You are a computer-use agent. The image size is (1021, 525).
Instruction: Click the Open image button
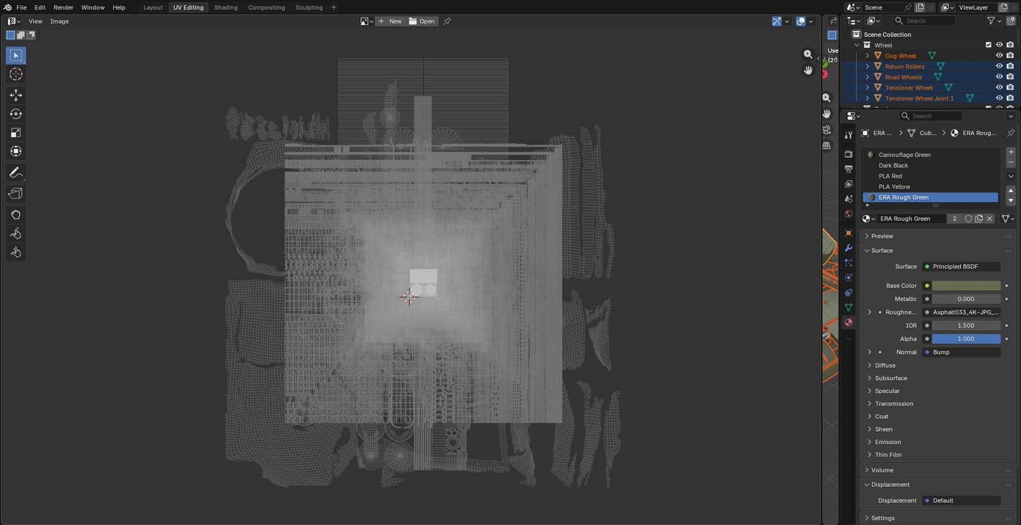422,21
